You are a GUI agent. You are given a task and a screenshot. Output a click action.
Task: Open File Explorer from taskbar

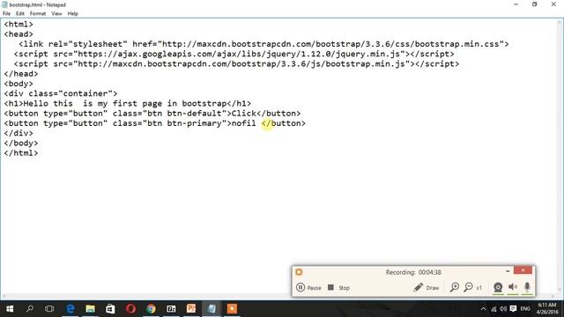(x=90, y=309)
